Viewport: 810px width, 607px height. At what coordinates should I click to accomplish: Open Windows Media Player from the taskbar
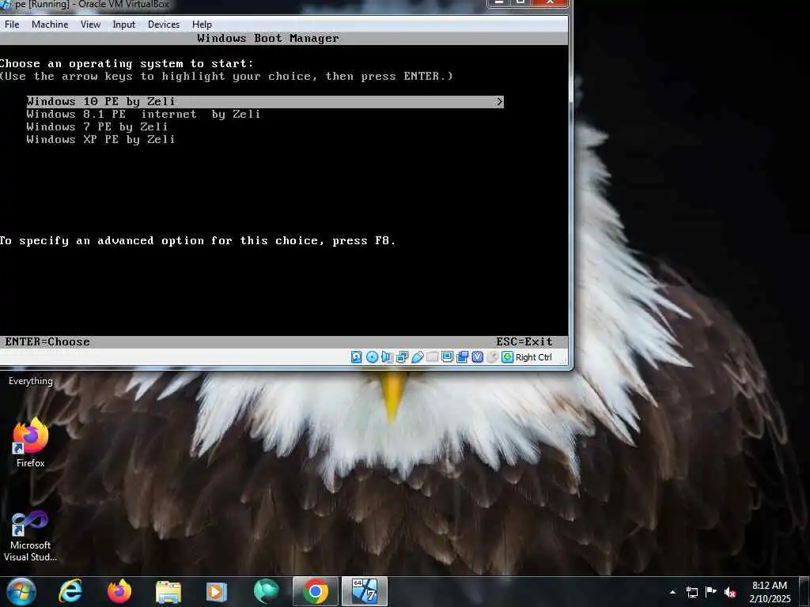point(217,591)
